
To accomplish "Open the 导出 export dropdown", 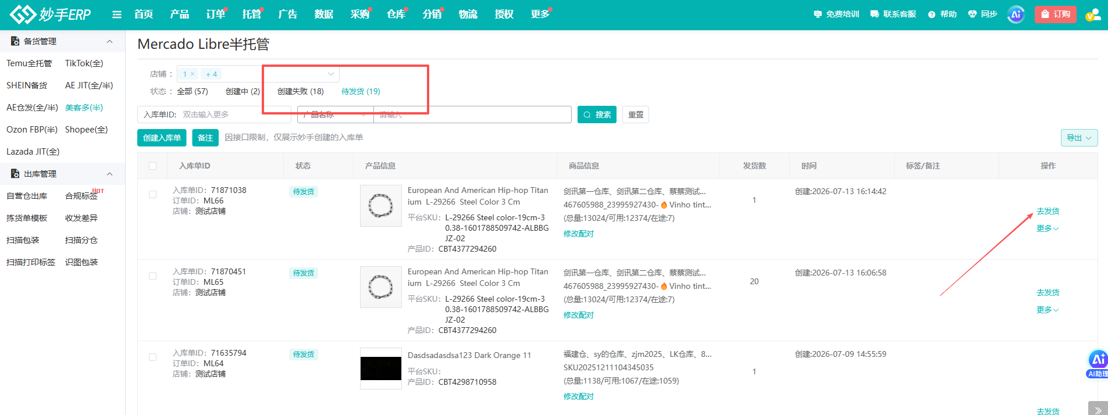I will click(1079, 138).
